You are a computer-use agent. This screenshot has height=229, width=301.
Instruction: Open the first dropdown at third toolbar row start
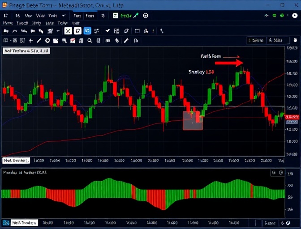click(6, 41)
